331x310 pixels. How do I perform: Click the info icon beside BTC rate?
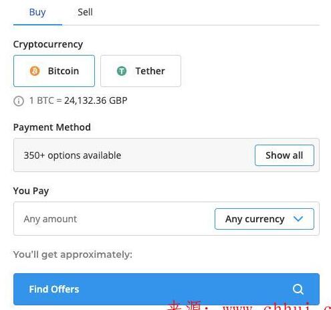(x=19, y=101)
